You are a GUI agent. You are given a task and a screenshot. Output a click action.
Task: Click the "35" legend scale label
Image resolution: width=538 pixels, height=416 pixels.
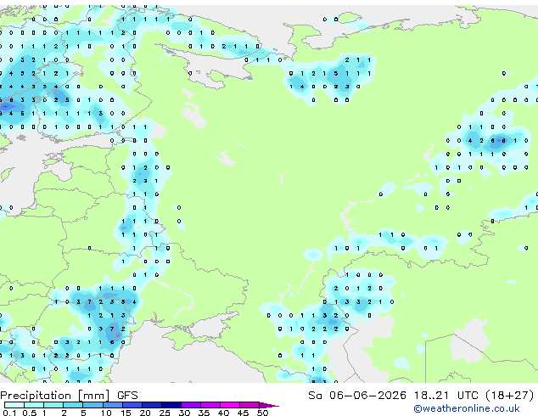[204, 413]
